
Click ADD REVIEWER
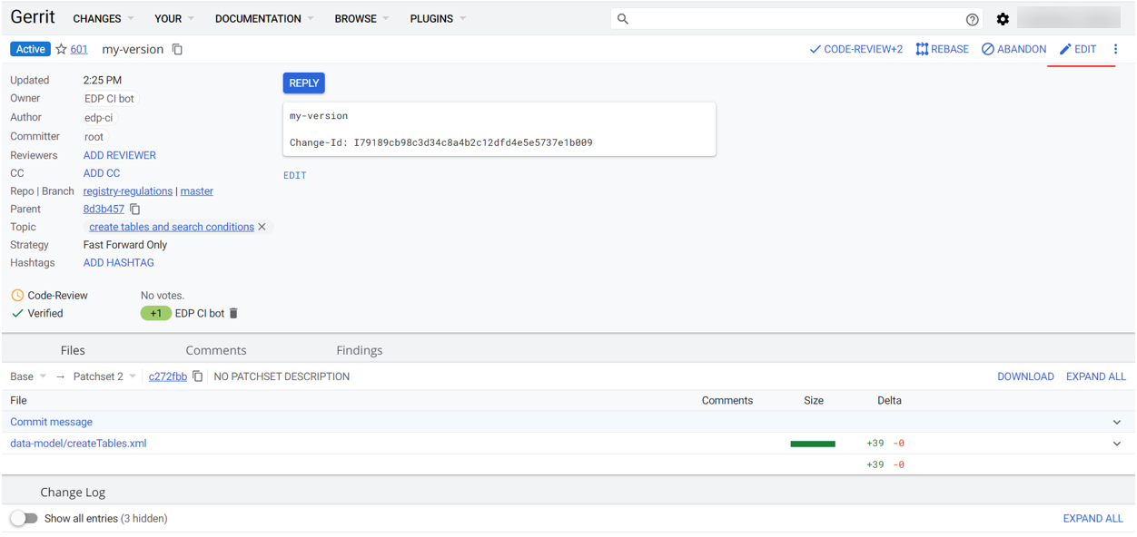click(x=119, y=155)
